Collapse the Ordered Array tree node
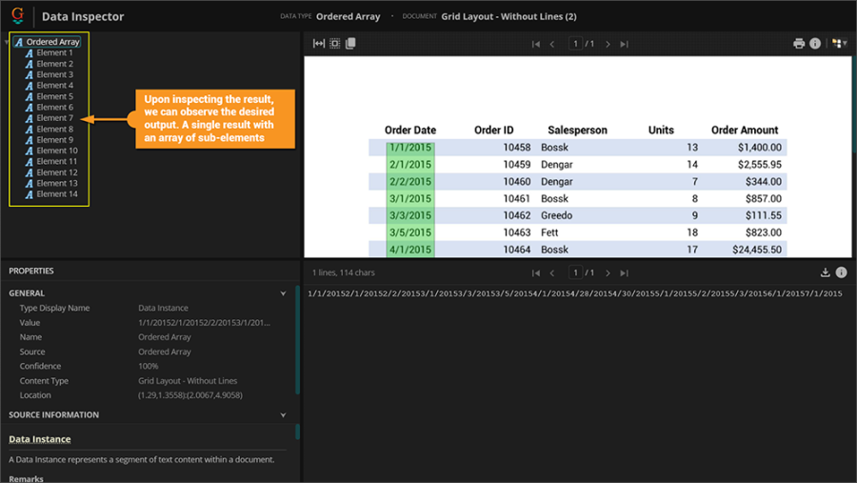 tap(8, 42)
